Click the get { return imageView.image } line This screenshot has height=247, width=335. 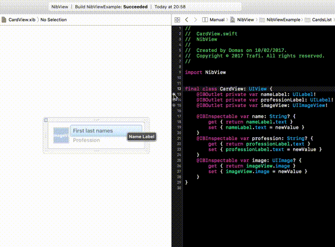(252, 166)
